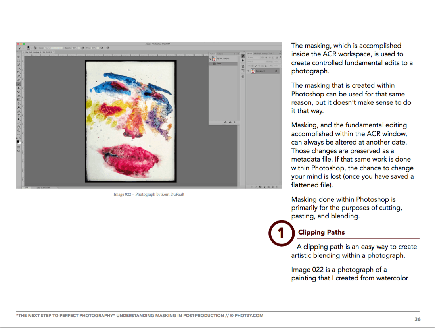
Task: Open the Opacity dropdown in options bar
Action: click(x=79, y=48)
